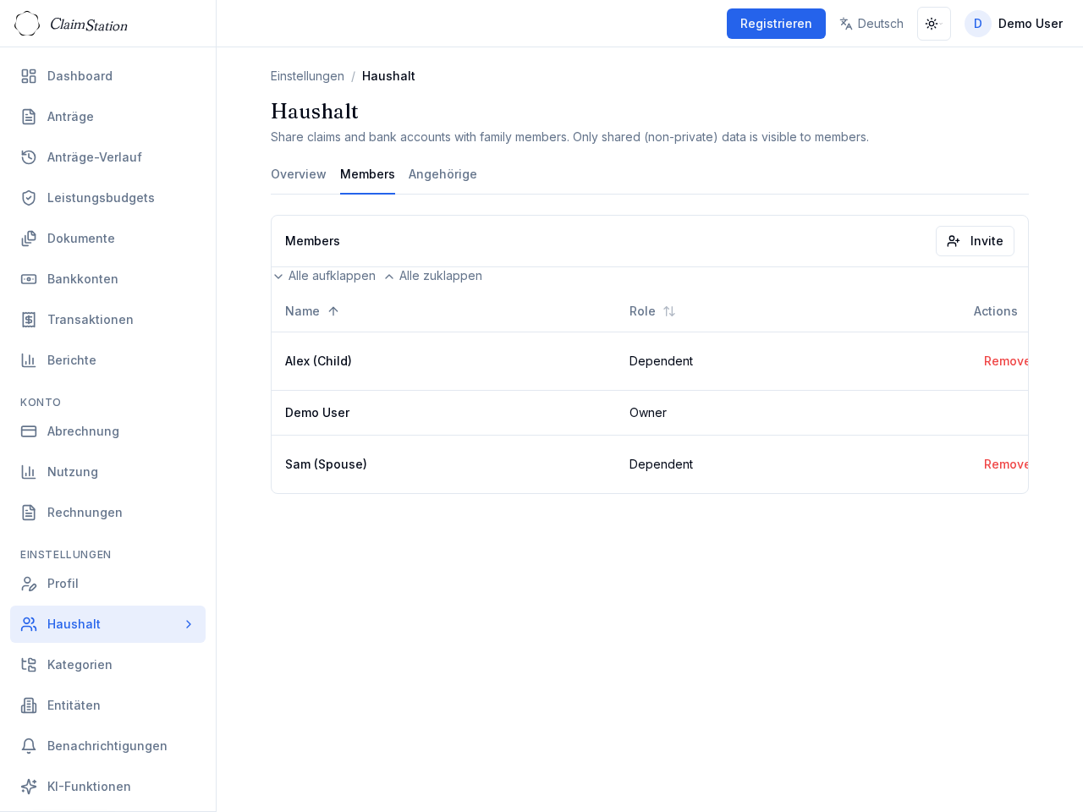1083x812 pixels.
Task: Click the Invite member button
Action: point(975,241)
